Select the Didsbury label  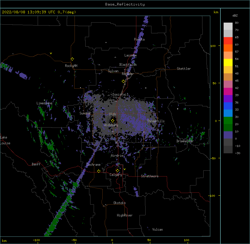click(x=111, y=125)
